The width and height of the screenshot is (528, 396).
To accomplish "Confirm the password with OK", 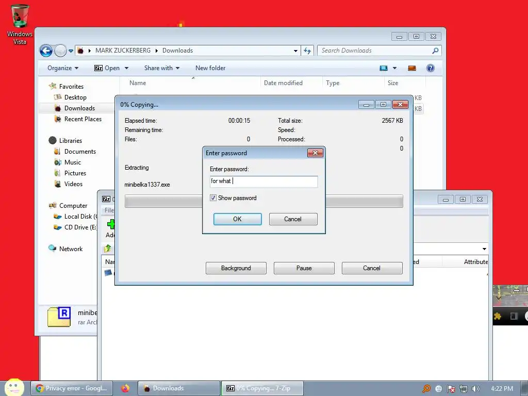I will pyautogui.click(x=237, y=219).
